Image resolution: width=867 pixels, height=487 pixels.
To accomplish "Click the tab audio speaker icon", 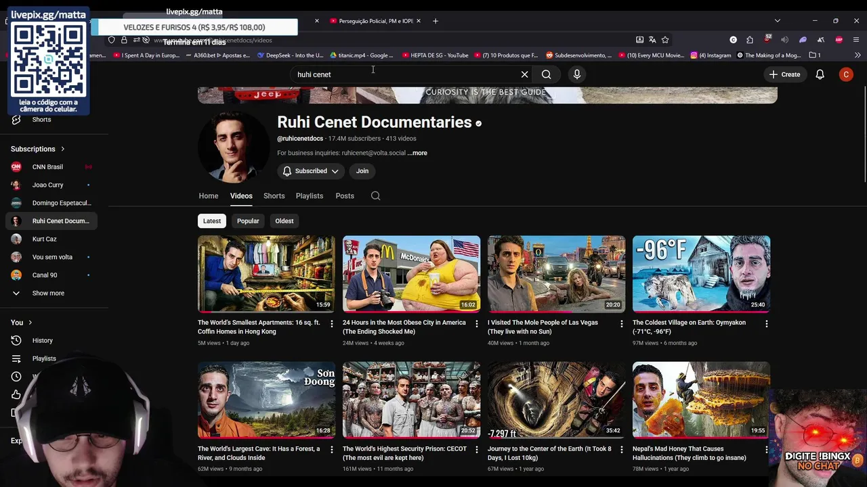I will pos(785,40).
